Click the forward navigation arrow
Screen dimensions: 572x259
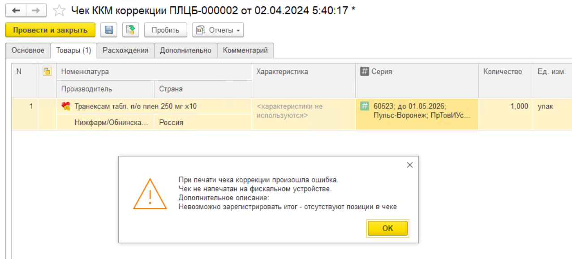coord(36,10)
